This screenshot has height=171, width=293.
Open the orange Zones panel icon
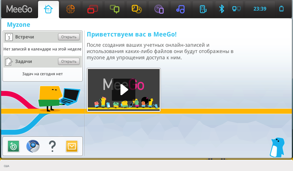click(x=70, y=9)
